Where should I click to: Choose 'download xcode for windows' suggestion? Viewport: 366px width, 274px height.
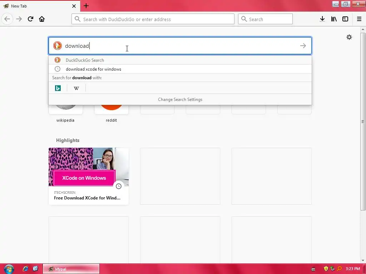coord(180,69)
